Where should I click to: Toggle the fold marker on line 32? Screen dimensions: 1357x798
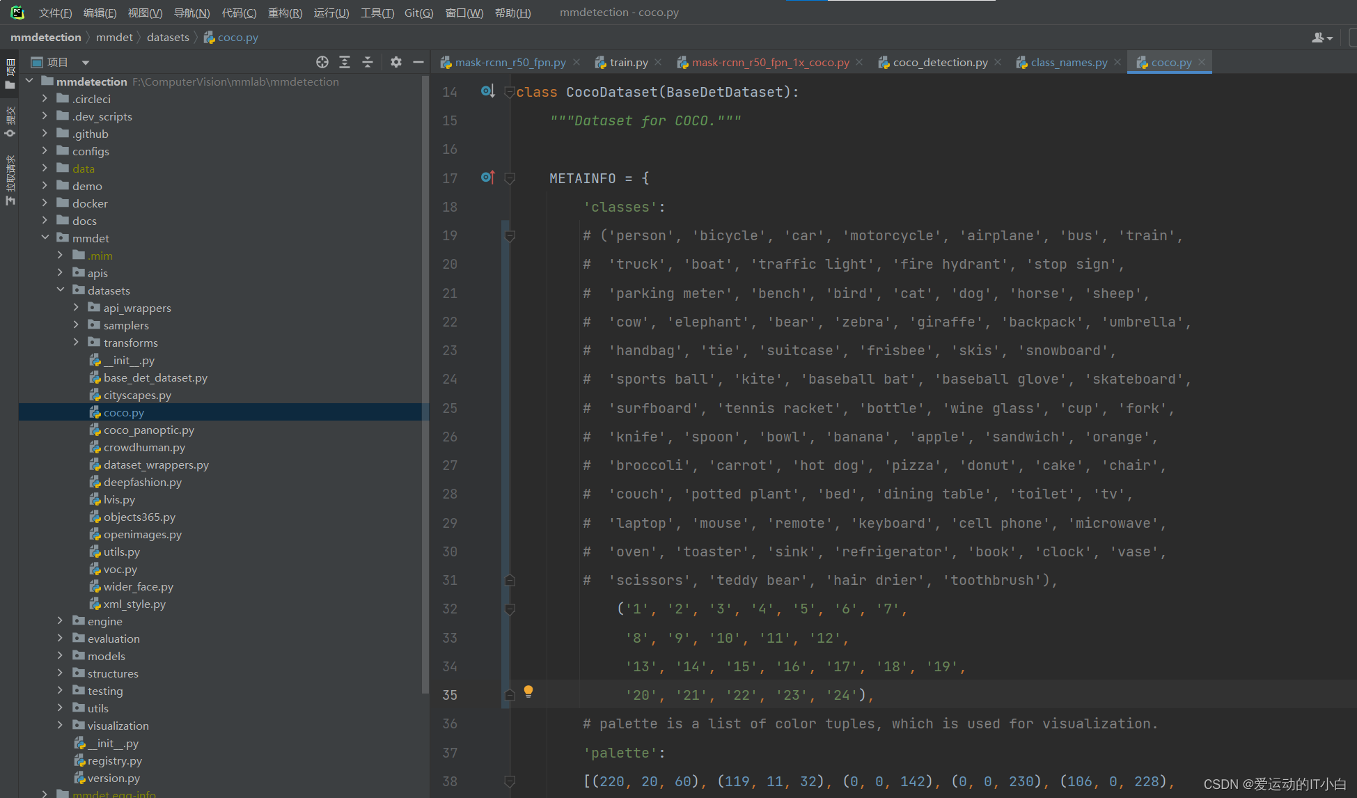point(510,609)
